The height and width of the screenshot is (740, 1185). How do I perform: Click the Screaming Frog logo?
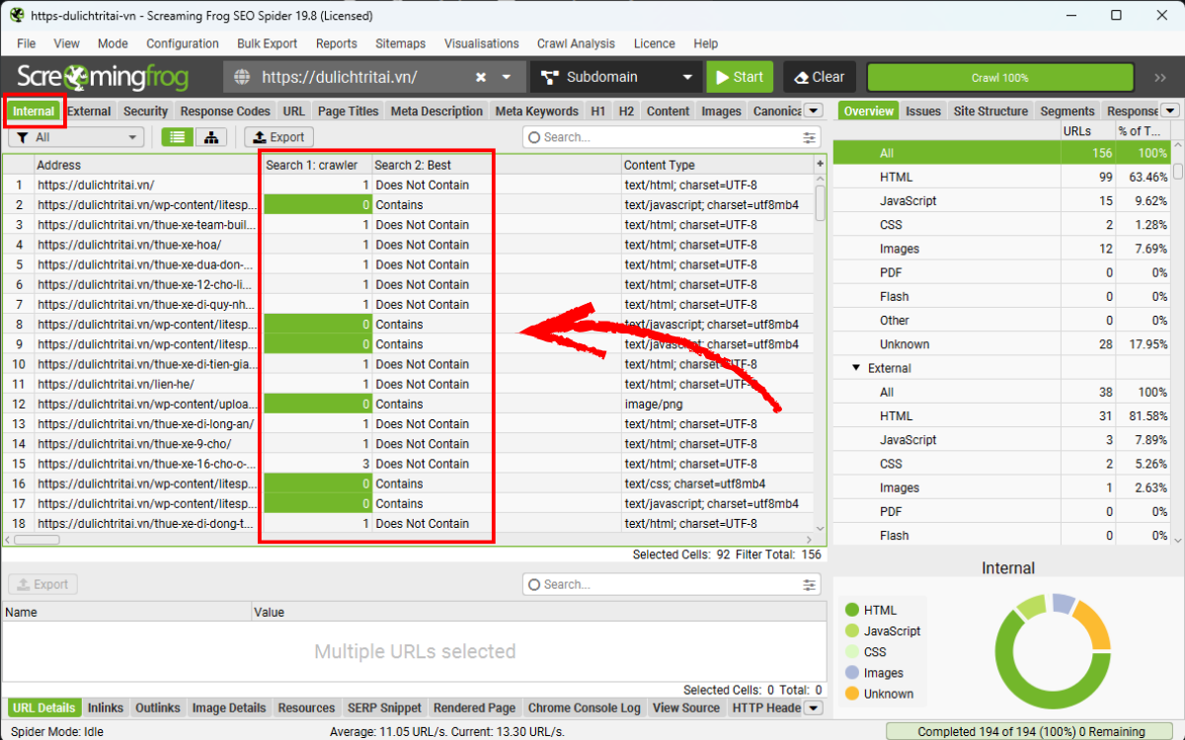103,77
